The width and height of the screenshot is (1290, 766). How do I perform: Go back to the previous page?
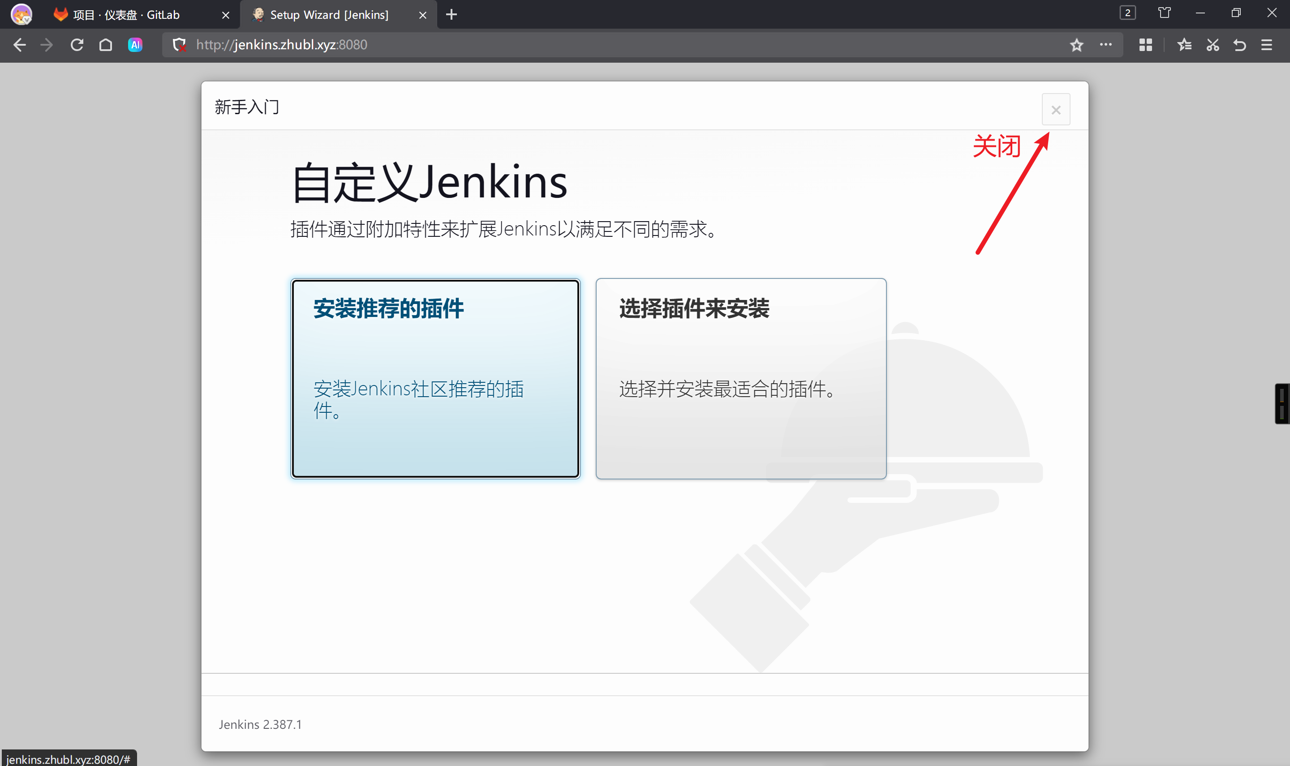point(20,45)
